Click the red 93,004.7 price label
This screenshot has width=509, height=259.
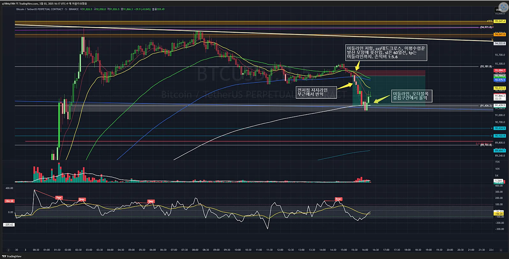(500, 70)
